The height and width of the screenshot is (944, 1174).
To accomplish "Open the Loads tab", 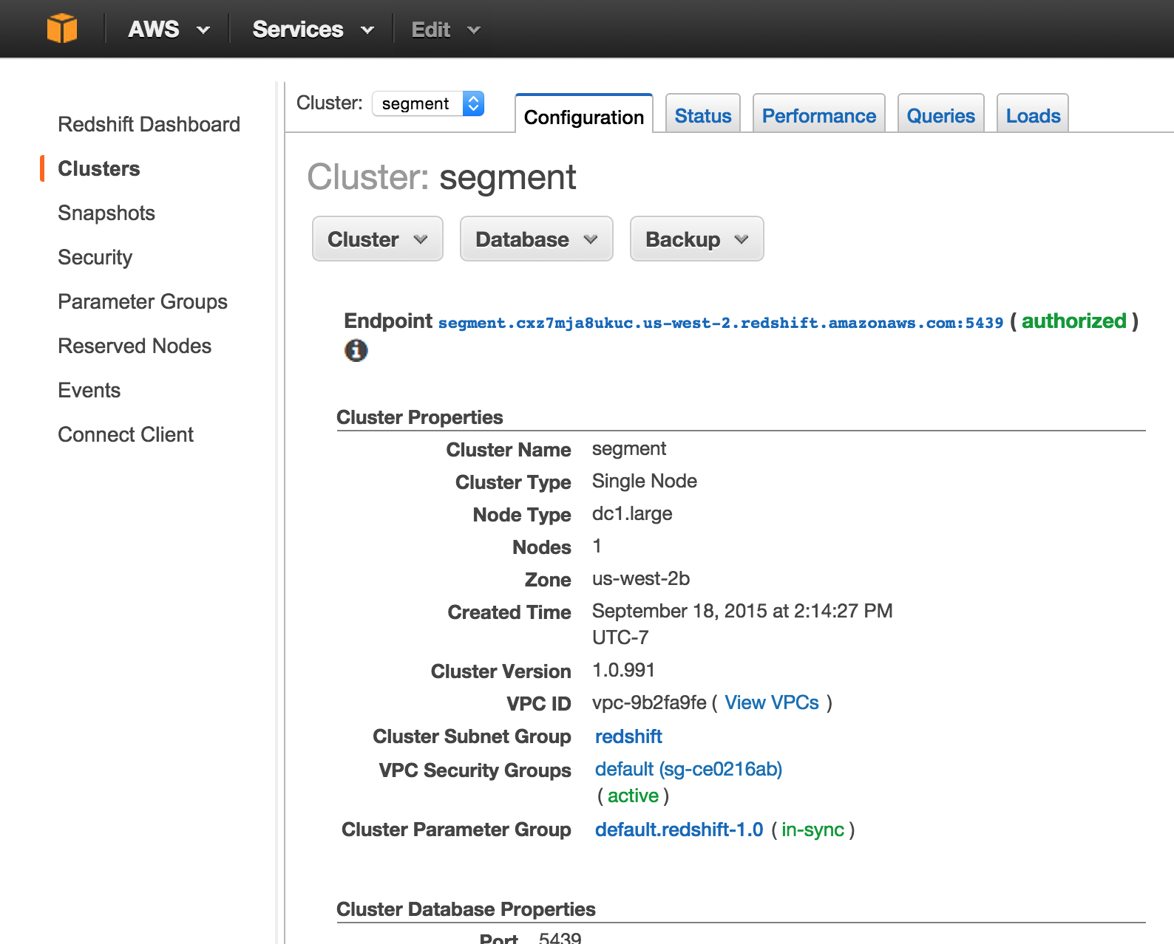I will 1033,115.
